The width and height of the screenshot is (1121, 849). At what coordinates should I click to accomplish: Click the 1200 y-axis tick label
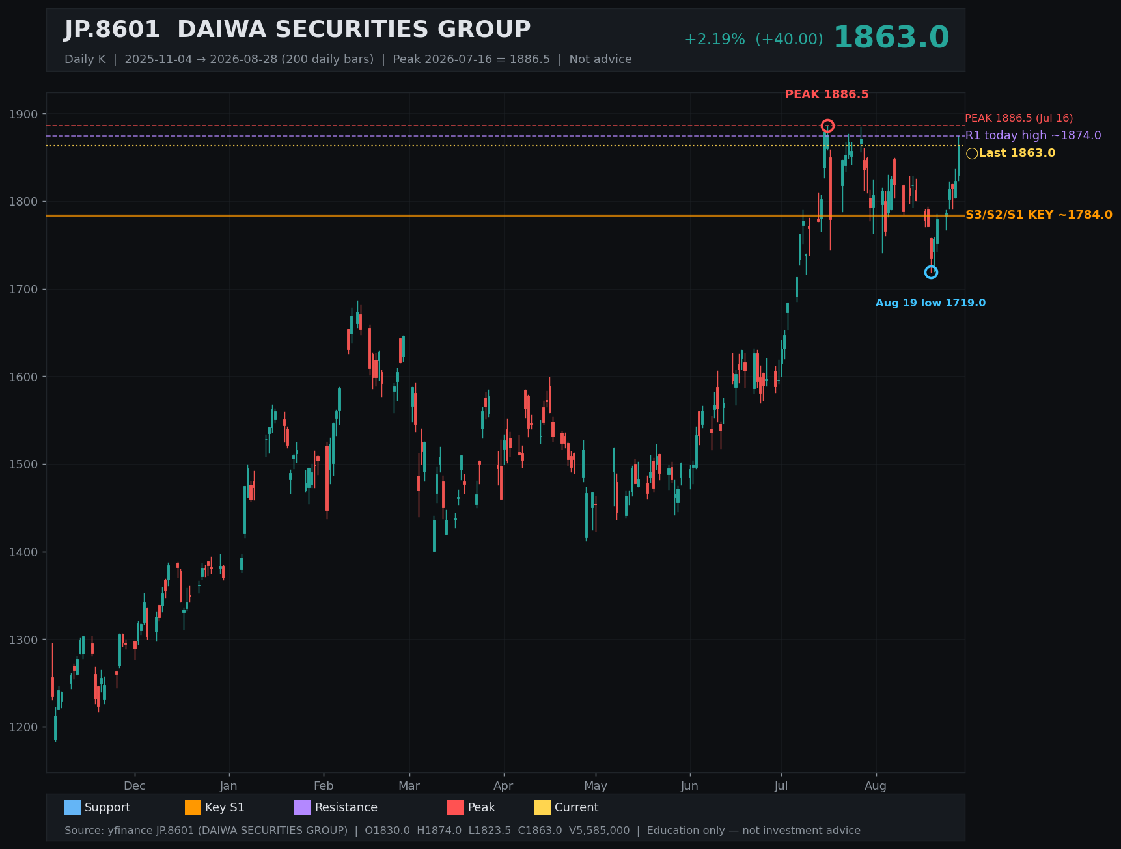23,727
